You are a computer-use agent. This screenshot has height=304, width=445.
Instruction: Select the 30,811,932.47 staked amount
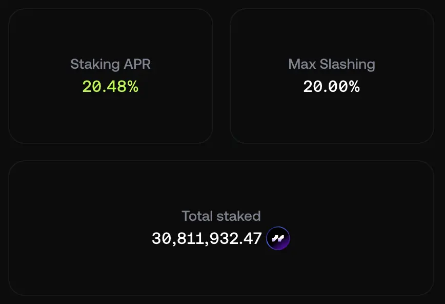(207, 238)
